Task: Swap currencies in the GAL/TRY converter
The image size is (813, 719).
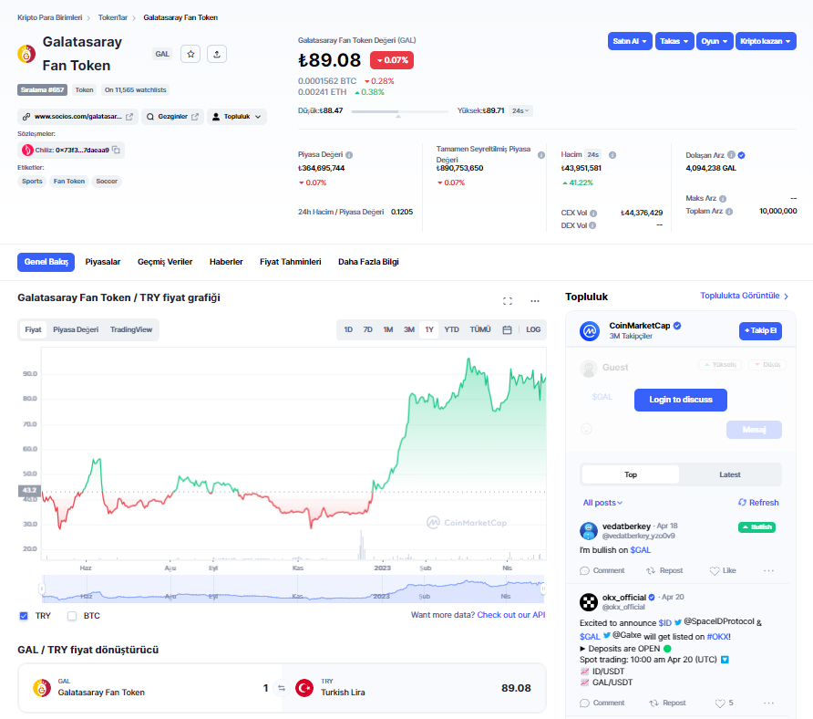Action: [x=282, y=688]
